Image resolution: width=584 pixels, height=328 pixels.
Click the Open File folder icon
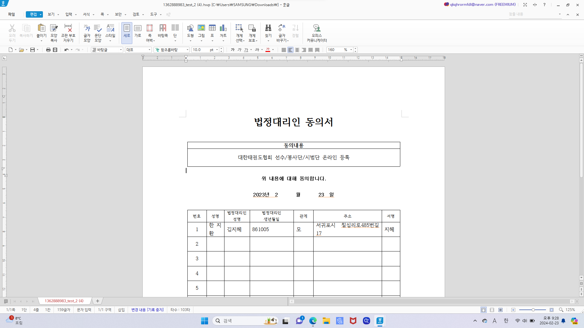[x=21, y=50]
